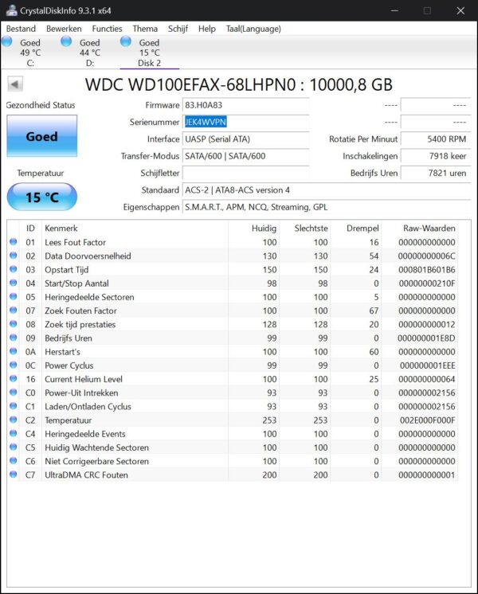Click the Rotatie Per Minuut value 5400 RPM
Image resolution: width=478 pixels, height=594 pixels.
pos(436,139)
